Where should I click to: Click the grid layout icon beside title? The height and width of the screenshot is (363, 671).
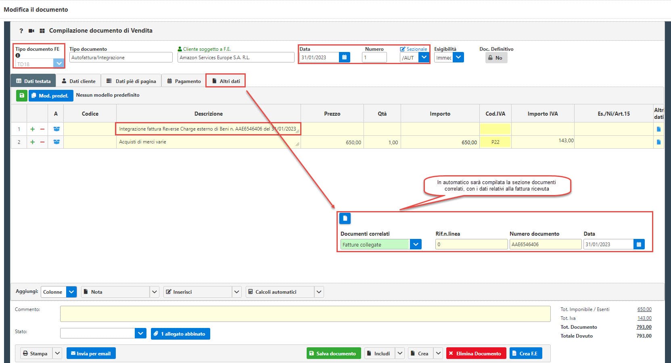click(x=42, y=31)
